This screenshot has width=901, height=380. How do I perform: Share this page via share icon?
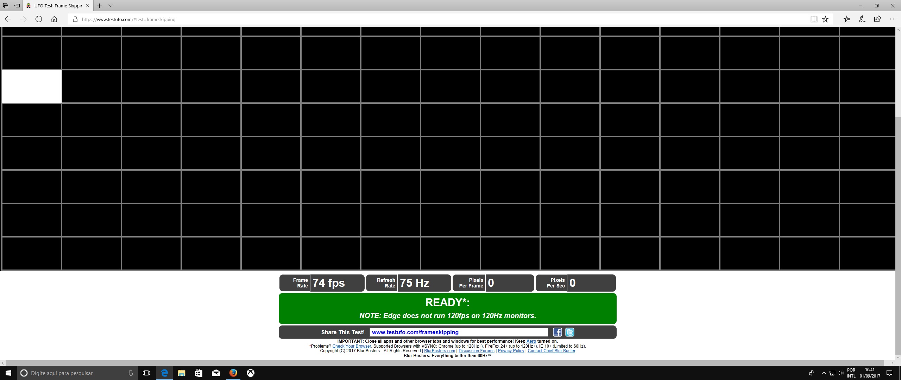click(x=877, y=19)
